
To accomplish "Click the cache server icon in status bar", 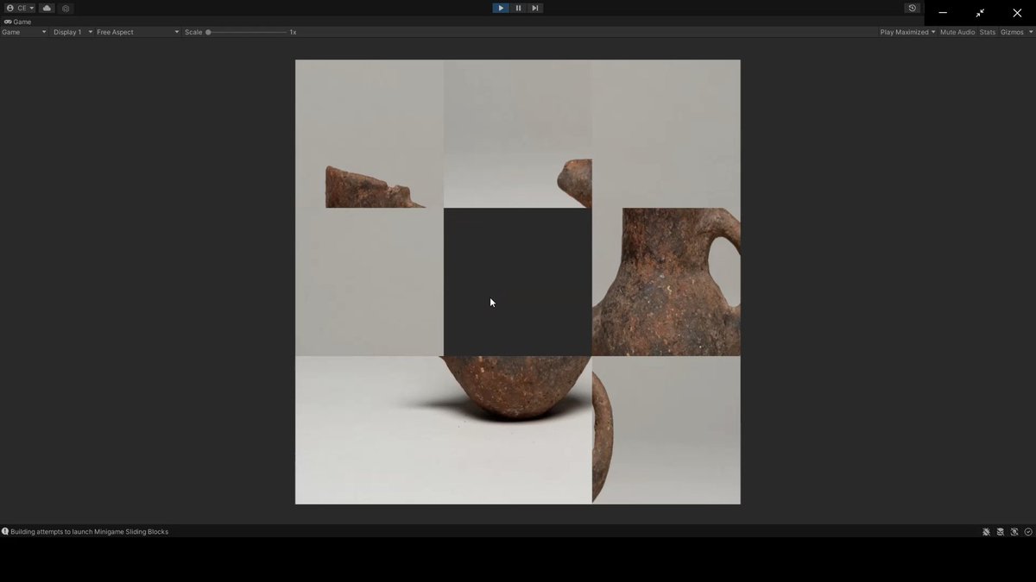I will (1001, 532).
